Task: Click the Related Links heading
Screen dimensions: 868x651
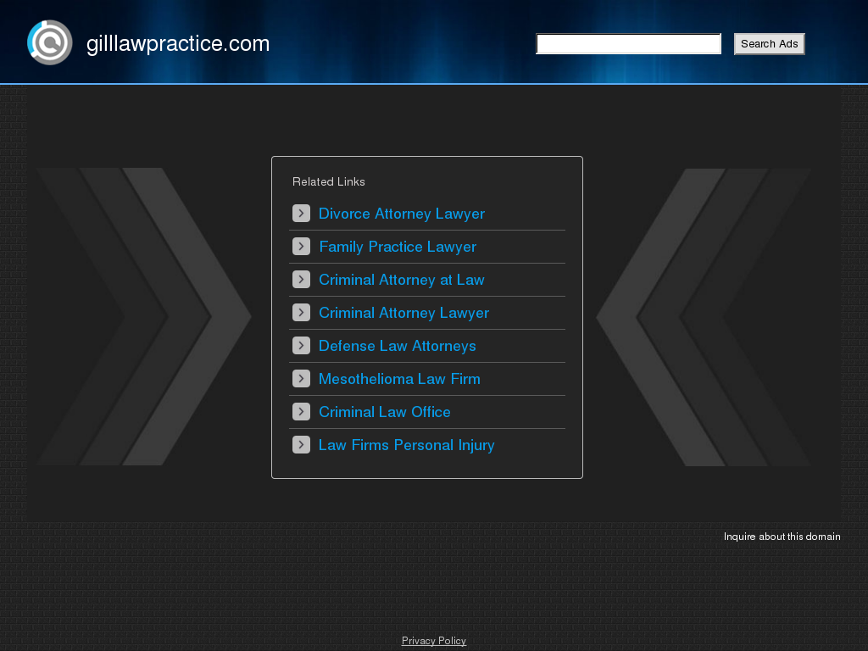Action: (x=329, y=181)
